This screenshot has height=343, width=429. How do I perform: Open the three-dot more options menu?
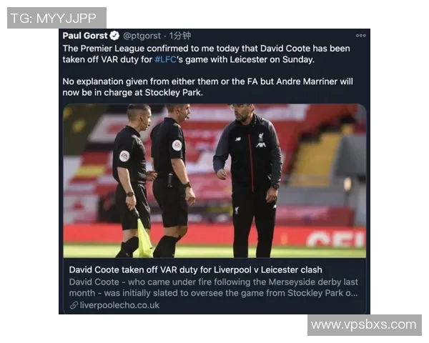point(360,36)
